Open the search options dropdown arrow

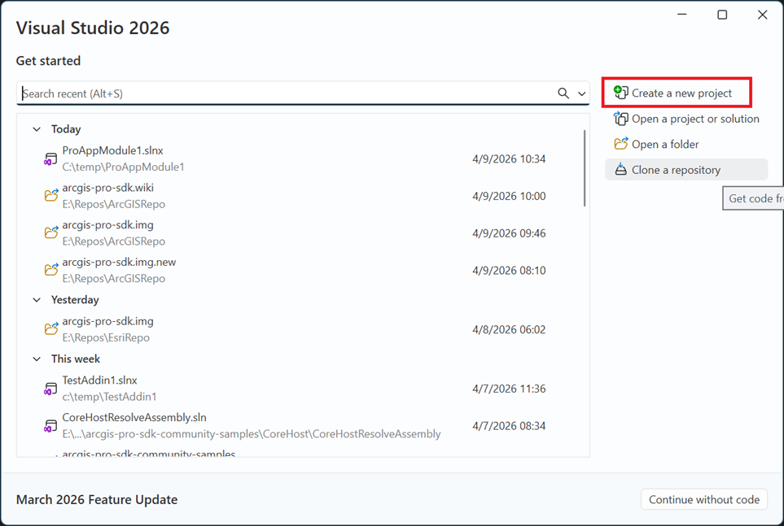[x=581, y=93]
